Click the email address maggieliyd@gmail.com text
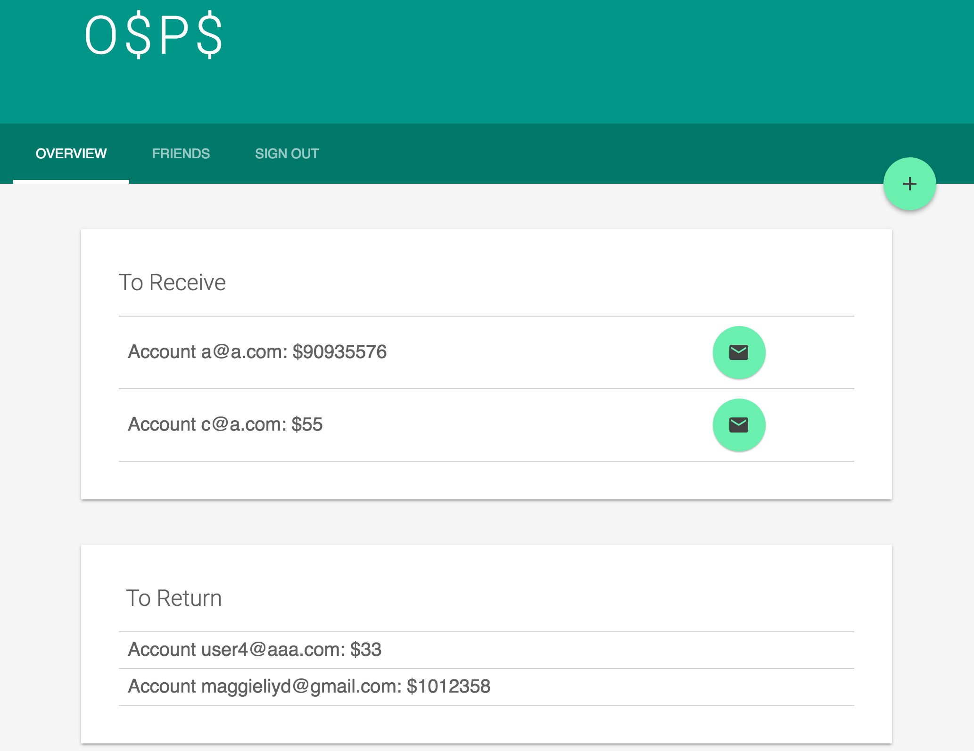Screen dimensions: 974x751 (x=301, y=686)
